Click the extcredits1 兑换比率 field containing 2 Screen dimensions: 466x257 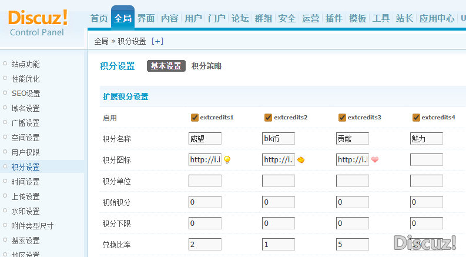pyautogui.click(x=204, y=245)
